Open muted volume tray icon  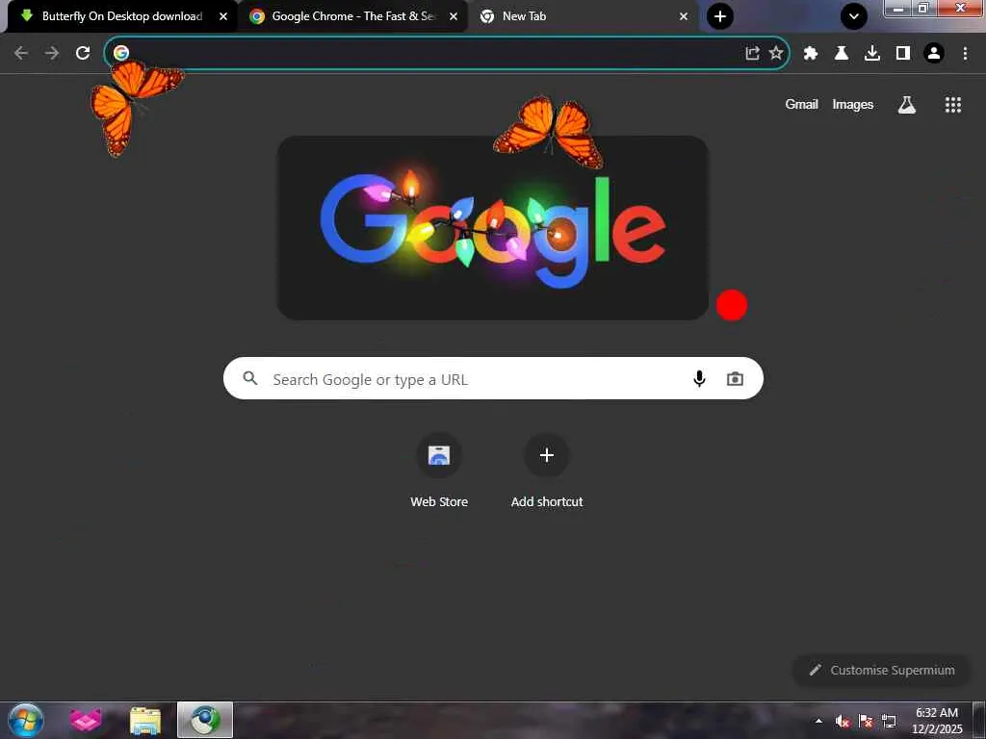coord(843,722)
